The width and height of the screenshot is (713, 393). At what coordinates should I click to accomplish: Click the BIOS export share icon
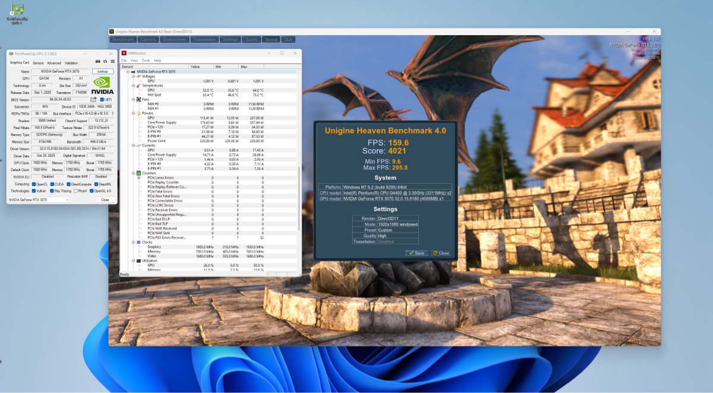[x=94, y=99]
